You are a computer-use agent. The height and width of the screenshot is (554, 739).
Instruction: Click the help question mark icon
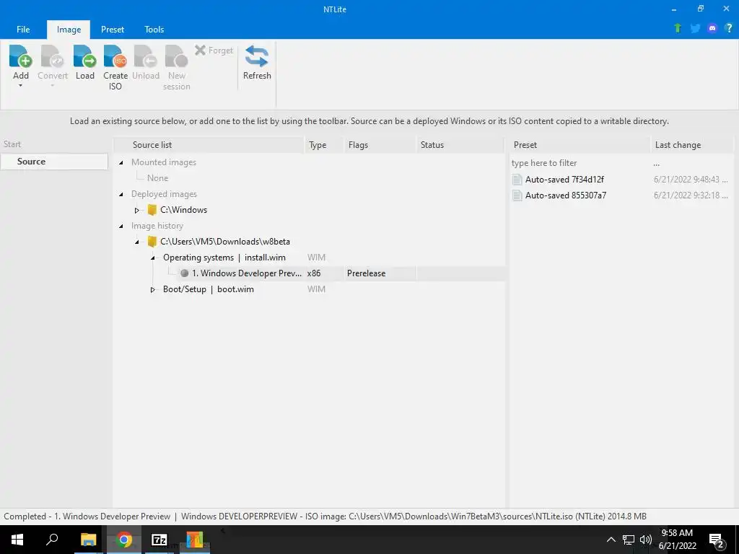pyautogui.click(x=729, y=28)
